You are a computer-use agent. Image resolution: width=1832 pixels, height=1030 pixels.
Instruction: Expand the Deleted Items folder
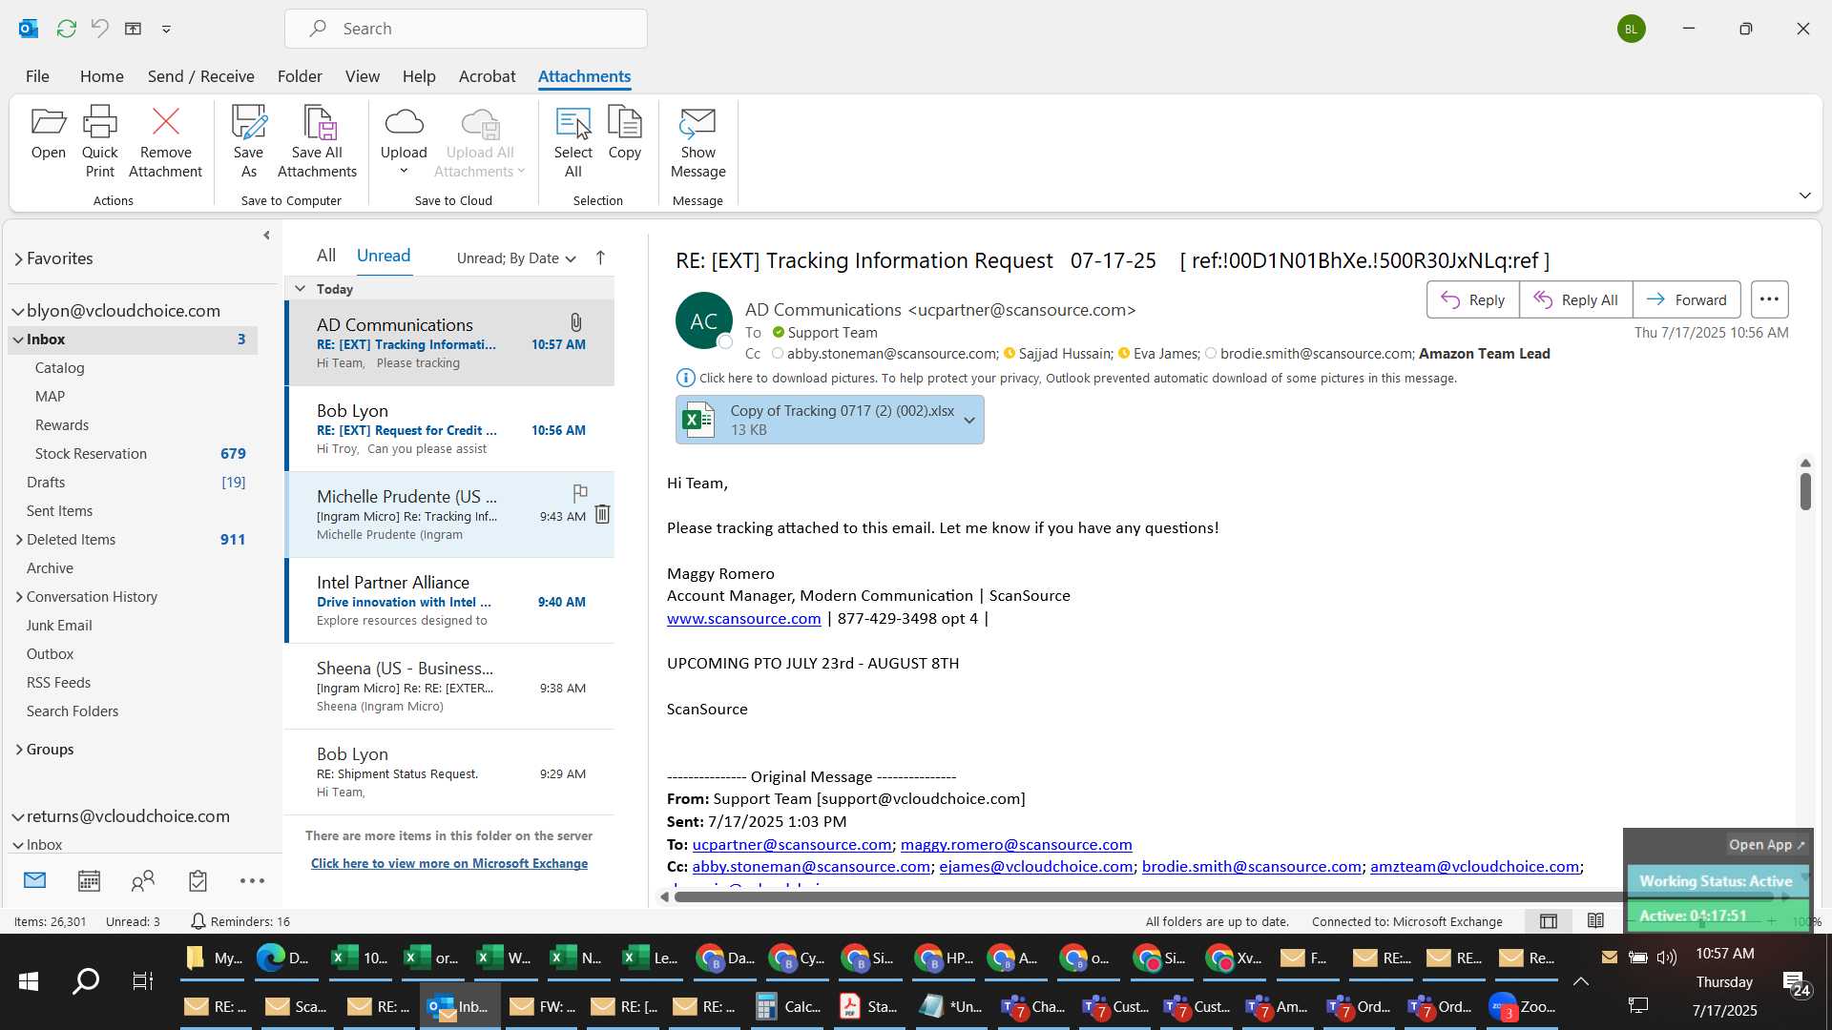click(19, 540)
